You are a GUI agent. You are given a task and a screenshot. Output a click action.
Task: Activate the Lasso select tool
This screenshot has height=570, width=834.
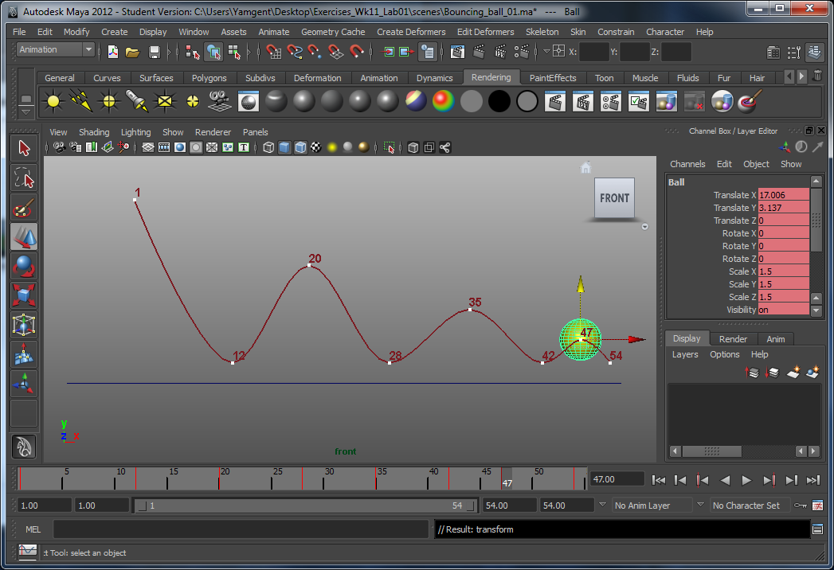(24, 178)
